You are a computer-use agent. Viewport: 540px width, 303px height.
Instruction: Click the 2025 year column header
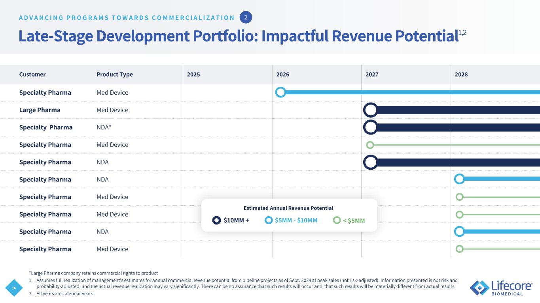193,74
